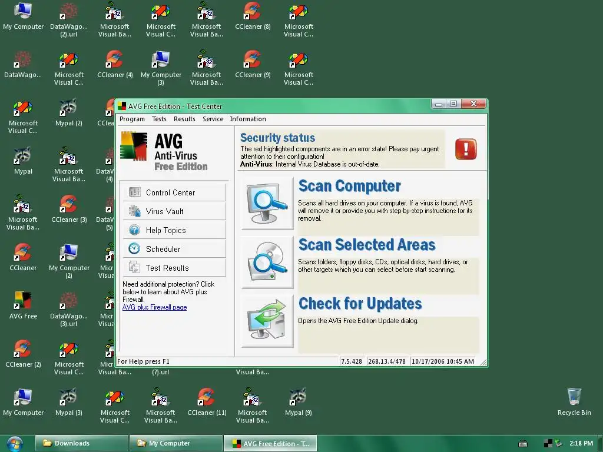Select the Mypal (2) raccoon icon
Image resolution: width=603 pixels, height=452 pixels.
[x=68, y=114]
